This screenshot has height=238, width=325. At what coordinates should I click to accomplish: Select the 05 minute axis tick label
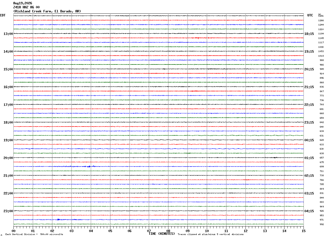click(x=110, y=231)
